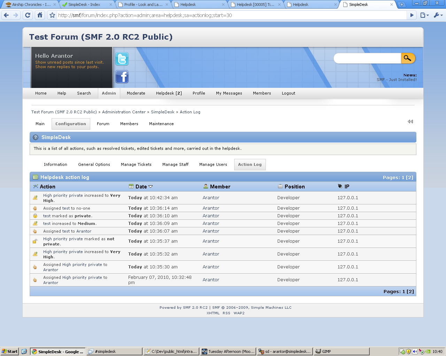This screenshot has width=446, height=356.
Task: Click Show unread posts since last visit
Action: (x=69, y=62)
